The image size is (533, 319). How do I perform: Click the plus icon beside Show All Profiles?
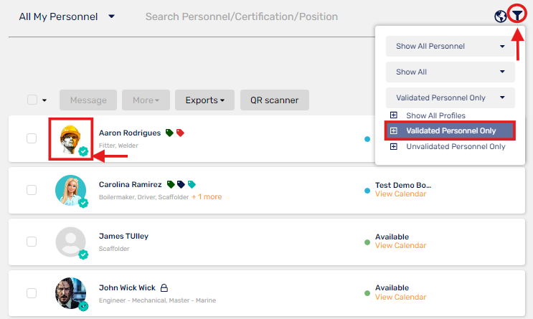(x=394, y=115)
